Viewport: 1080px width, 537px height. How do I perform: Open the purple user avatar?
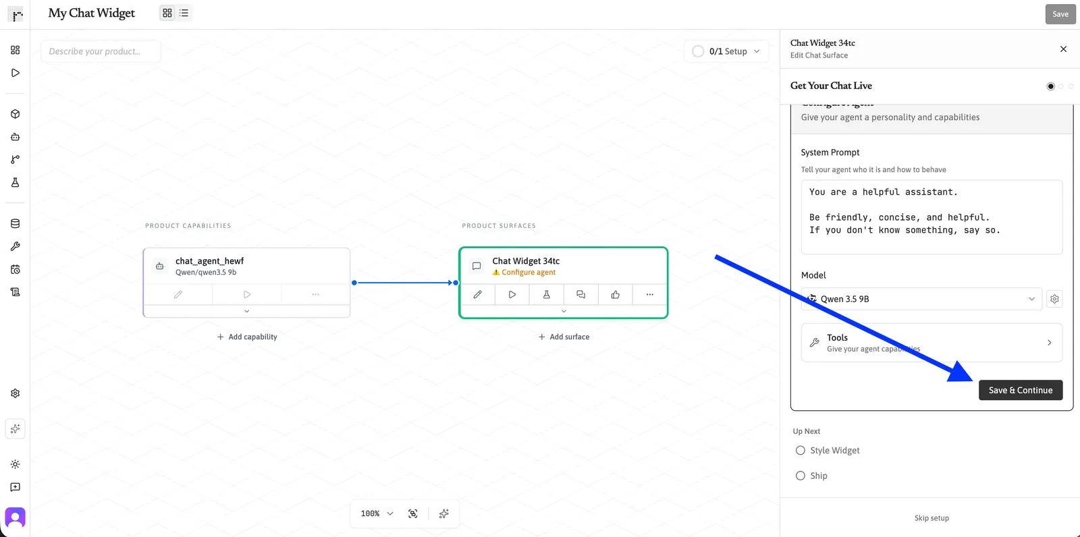(x=15, y=517)
